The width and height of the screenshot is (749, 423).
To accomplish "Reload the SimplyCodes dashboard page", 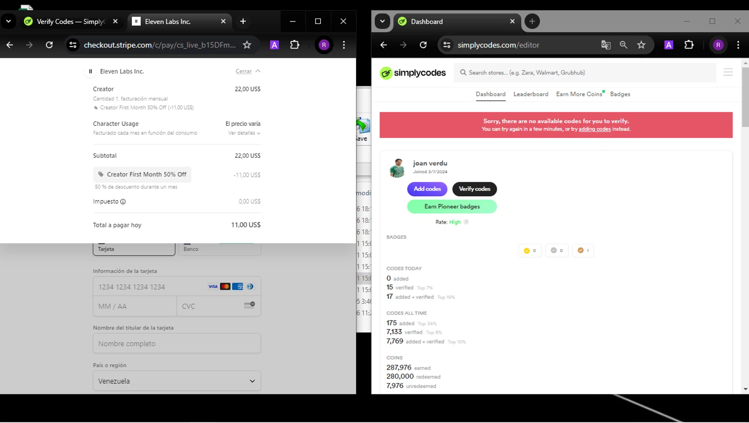I will click(x=423, y=45).
